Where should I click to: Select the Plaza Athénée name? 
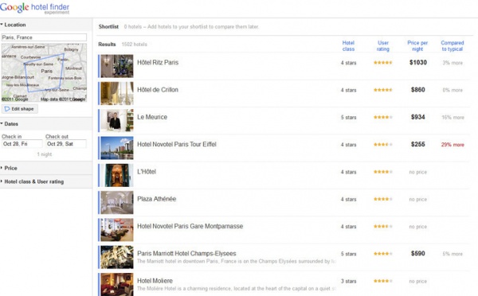tap(156, 199)
